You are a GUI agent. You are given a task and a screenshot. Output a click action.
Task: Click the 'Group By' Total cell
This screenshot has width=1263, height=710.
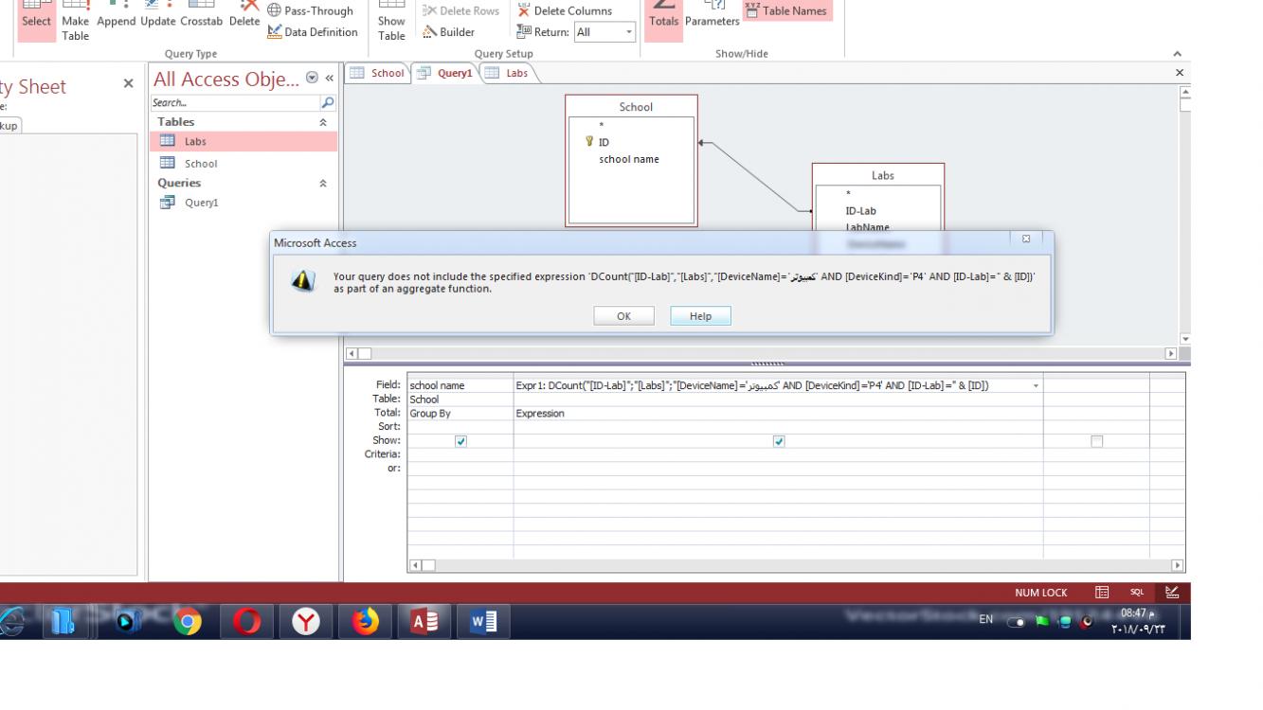coord(460,413)
